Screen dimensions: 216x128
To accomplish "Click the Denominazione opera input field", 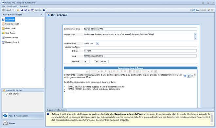I will pyautogui.click(x=140, y=29).
